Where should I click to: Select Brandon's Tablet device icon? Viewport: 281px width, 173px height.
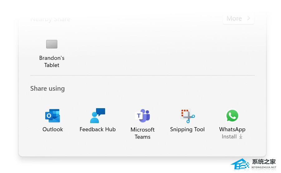click(x=52, y=44)
